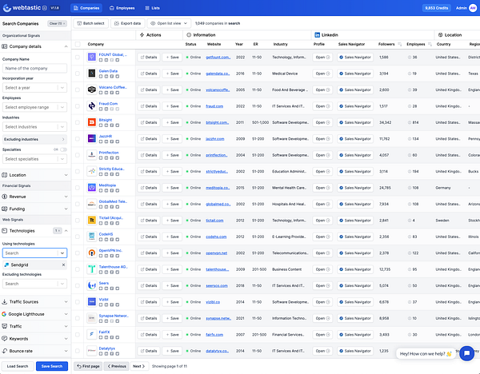Expand the Location filter section
This screenshot has height=374, width=480.
pyautogui.click(x=34, y=174)
